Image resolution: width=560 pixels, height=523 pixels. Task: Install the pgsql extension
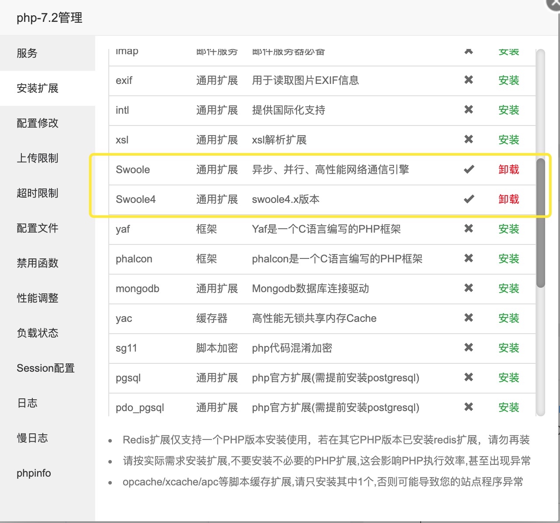[x=509, y=378]
